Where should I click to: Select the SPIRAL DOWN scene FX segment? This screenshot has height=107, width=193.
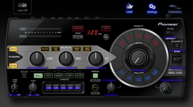(148, 78)
